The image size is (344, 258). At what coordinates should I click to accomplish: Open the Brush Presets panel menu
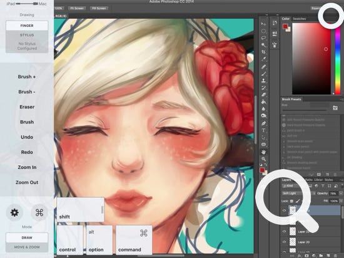click(341, 99)
